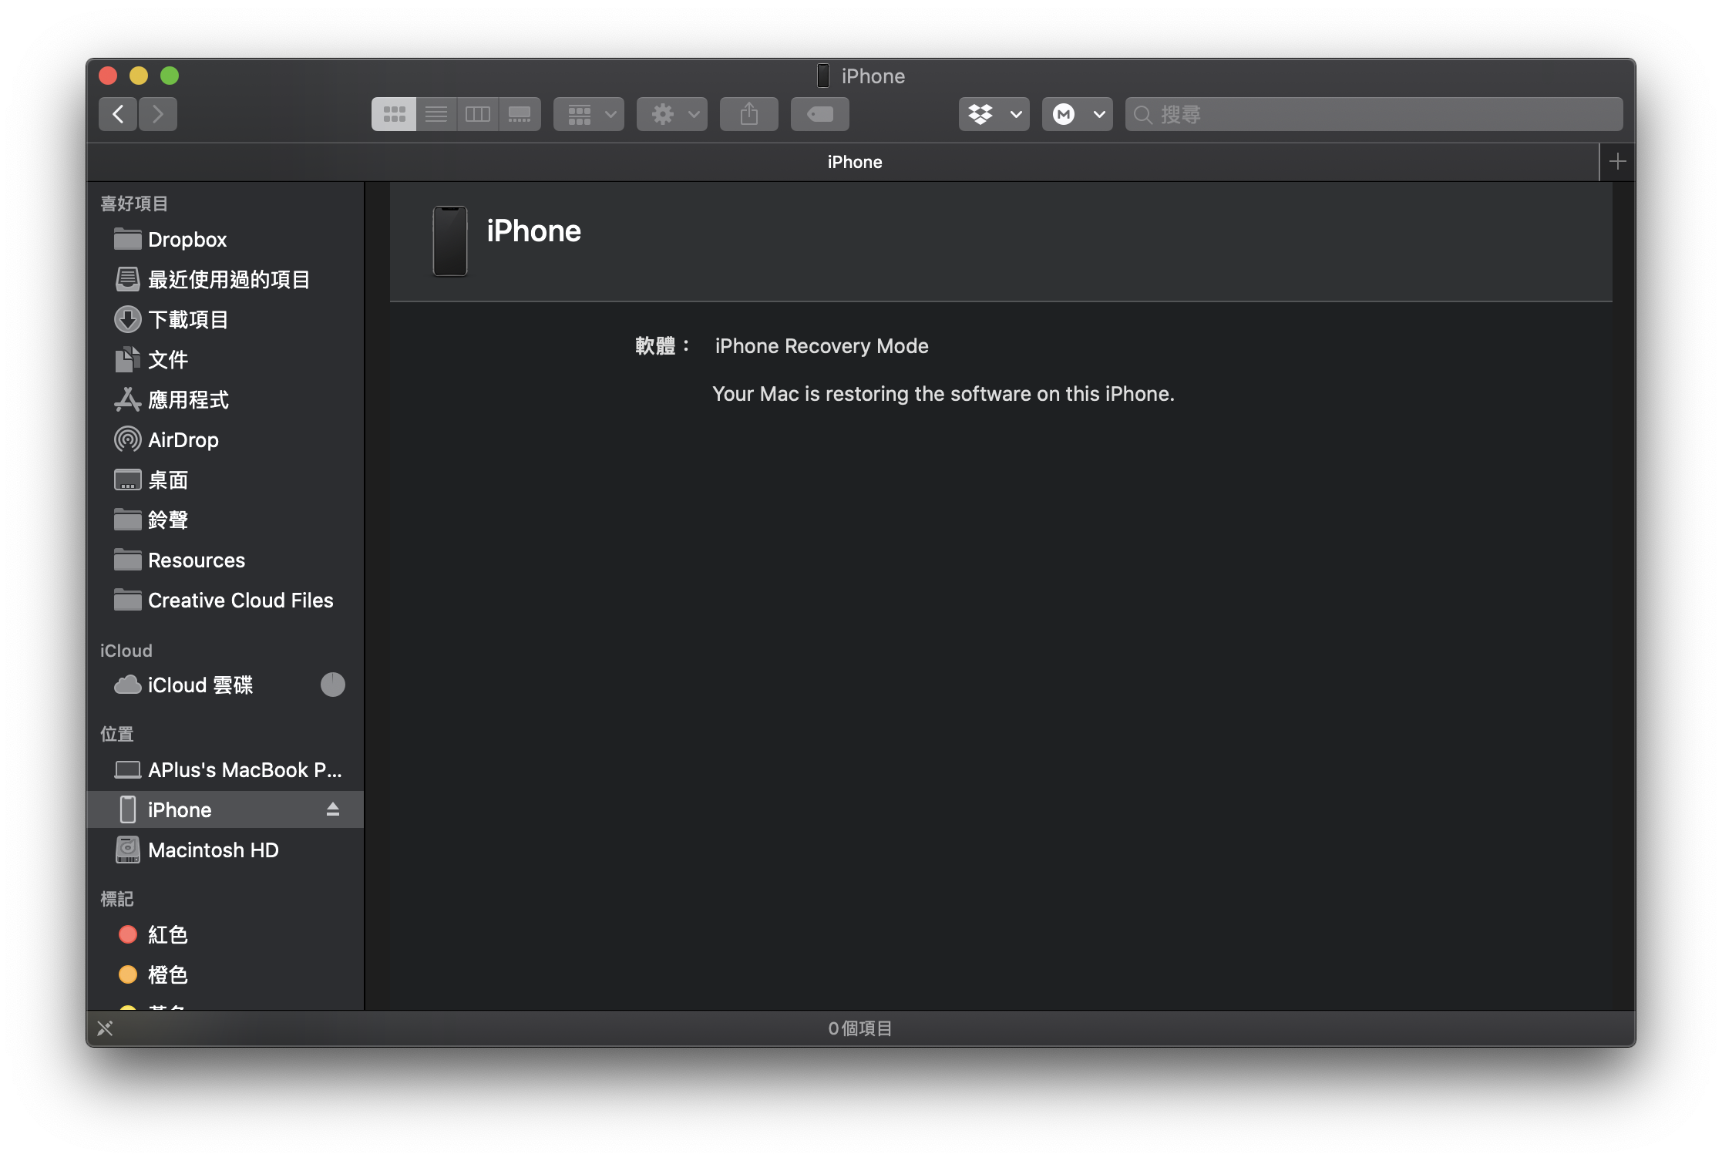The image size is (1722, 1161).
Task: Open the M app toolbar dropdown
Action: point(1078,114)
